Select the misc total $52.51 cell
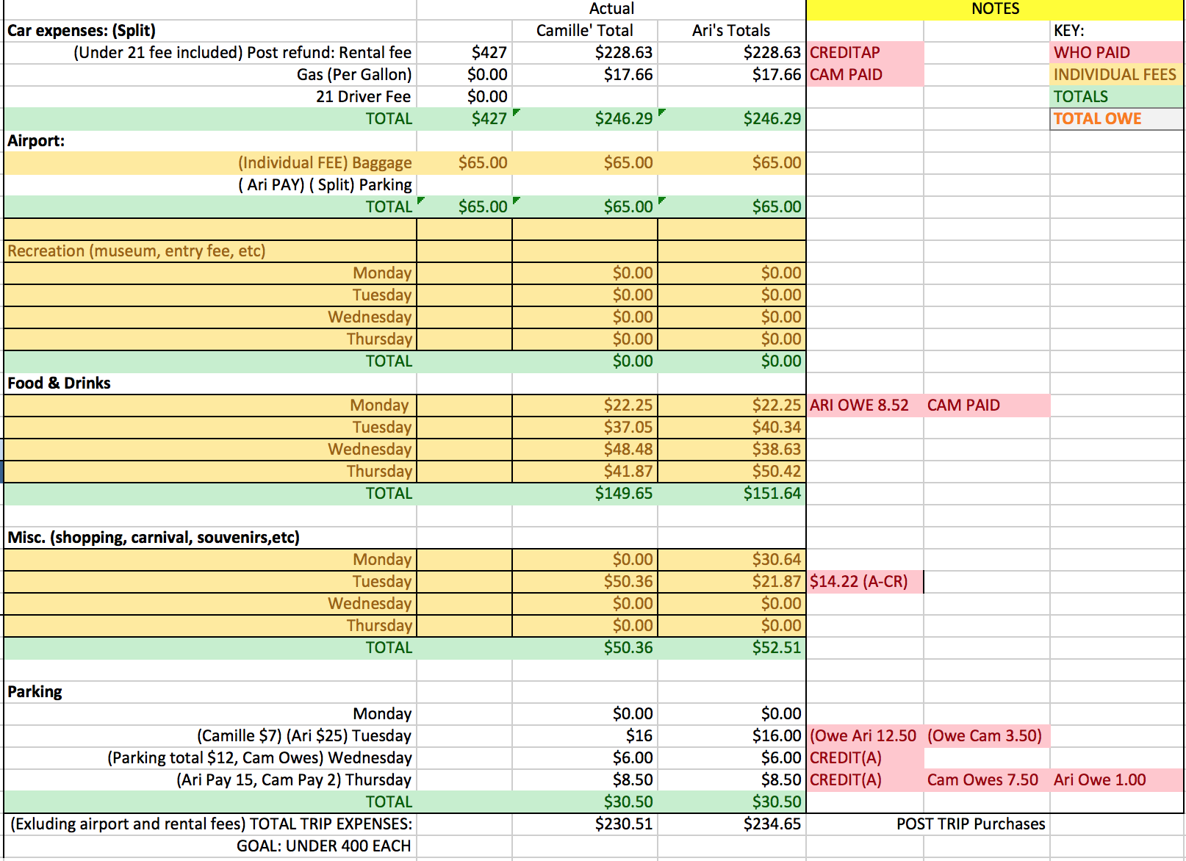Viewport: 1186px width, 861px height. pyautogui.click(x=732, y=648)
